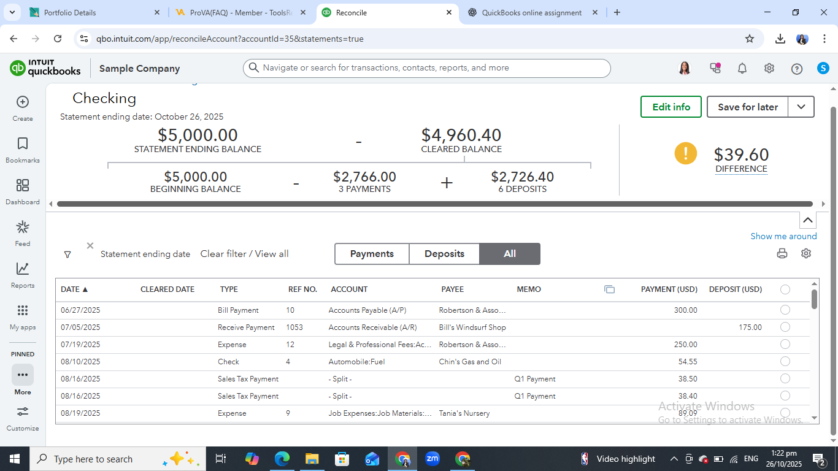The image size is (838, 471).
Task: Click the Clear filter / View all link
Action: pos(244,254)
